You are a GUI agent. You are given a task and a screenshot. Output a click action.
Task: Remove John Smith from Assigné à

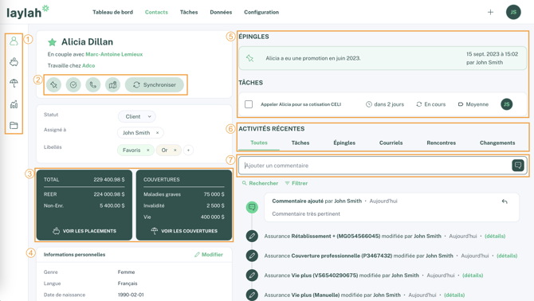[x=157, y=133]
